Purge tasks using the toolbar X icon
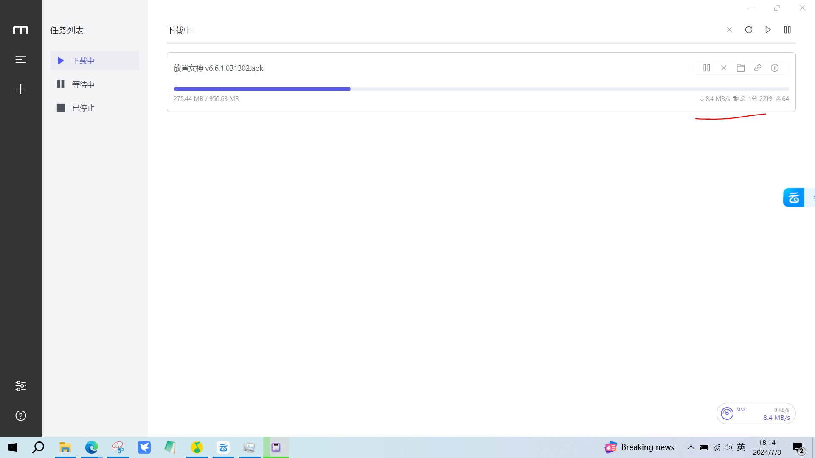815x458 pixels. point(729,30)
